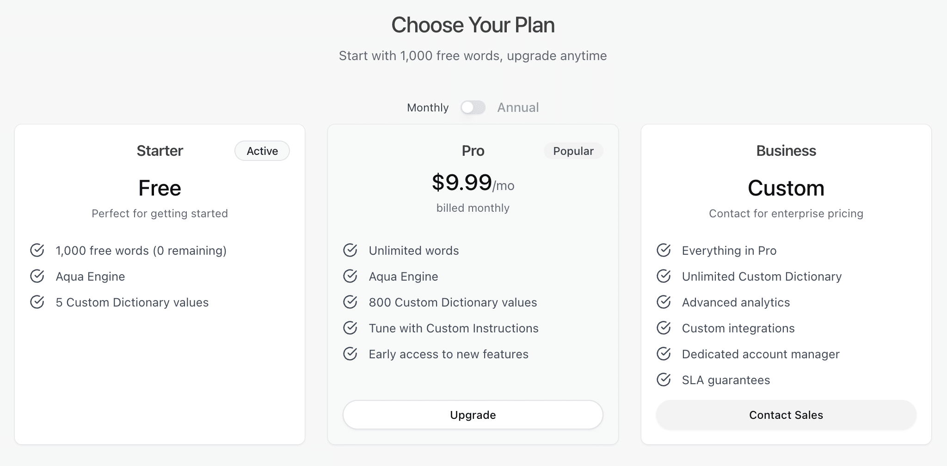The width and height of the screenshot is (947, 466).
Task: Click checkmark icon next to 5 Custom Dictionary values
Action: click(x=37, y=302)
